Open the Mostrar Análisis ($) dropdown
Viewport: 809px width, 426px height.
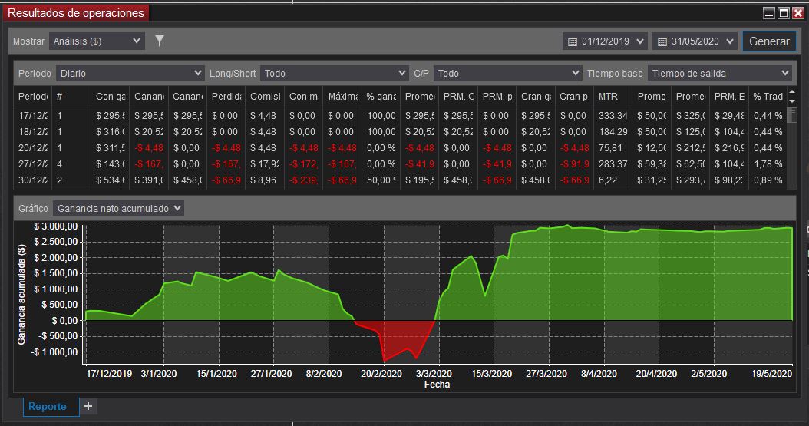tap(97, 41)
